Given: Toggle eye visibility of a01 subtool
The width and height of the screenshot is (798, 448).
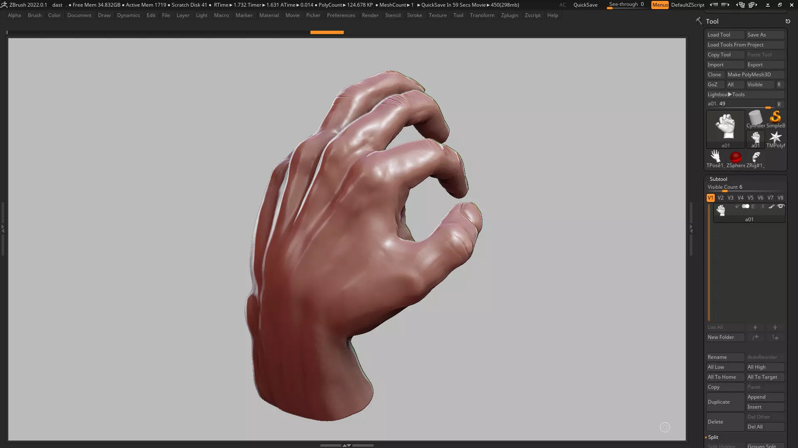Looking at the screenshot, I should coord(781,207).
